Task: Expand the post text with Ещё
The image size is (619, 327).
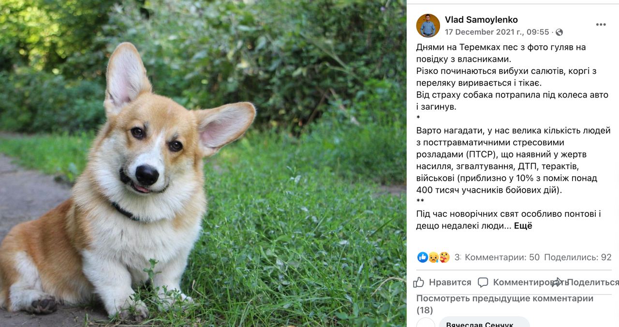Action: (x=523, y=226)
